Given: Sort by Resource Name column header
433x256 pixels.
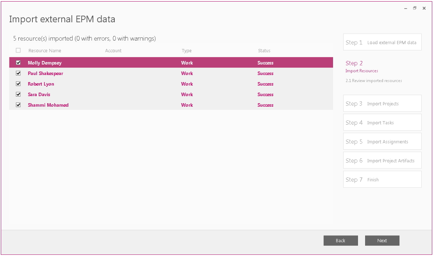Looking at the screenshot, I should [45, 50].
